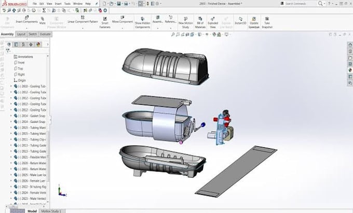
Task: Select the Origin tree item
Action: (20, 80)
